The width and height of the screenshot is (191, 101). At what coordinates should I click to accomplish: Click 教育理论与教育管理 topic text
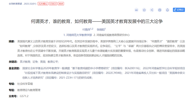29,90
